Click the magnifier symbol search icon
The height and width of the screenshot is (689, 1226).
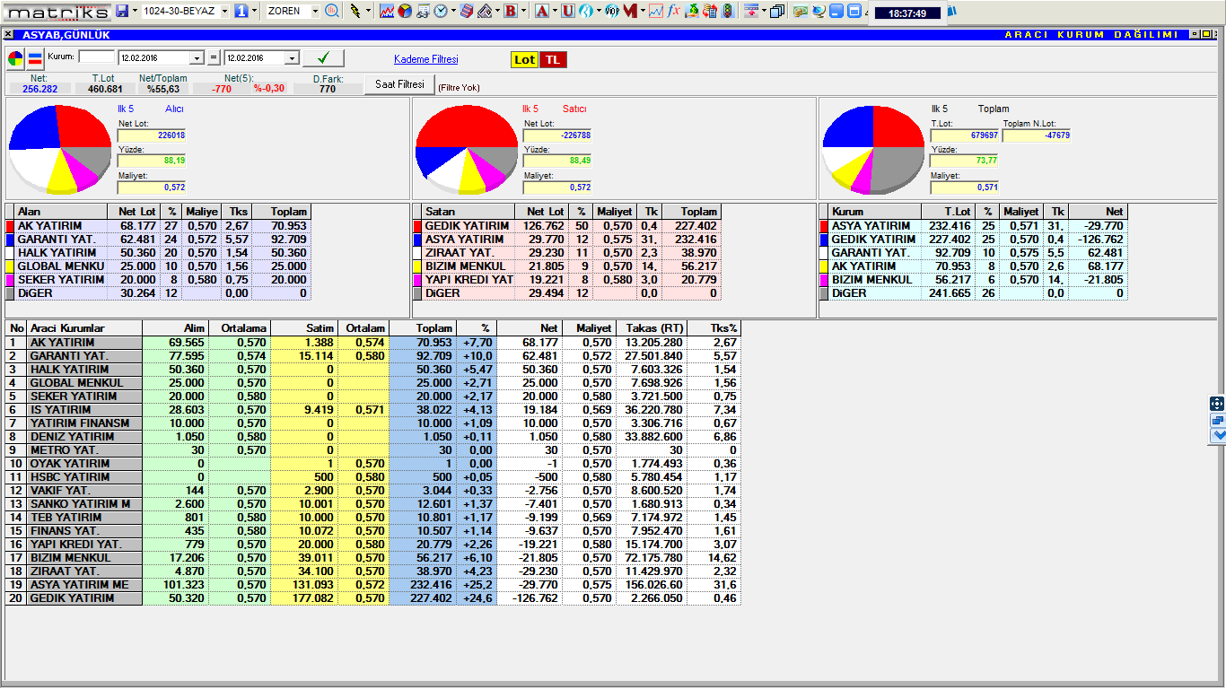pyautogui.click(x=332, y=12)
